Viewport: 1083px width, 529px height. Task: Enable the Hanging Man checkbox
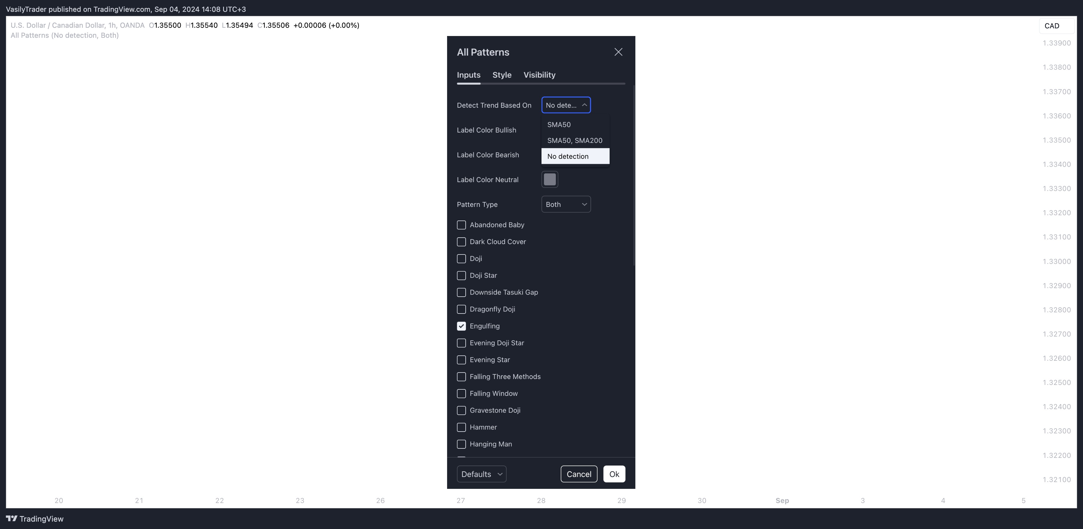coord(461,444)
